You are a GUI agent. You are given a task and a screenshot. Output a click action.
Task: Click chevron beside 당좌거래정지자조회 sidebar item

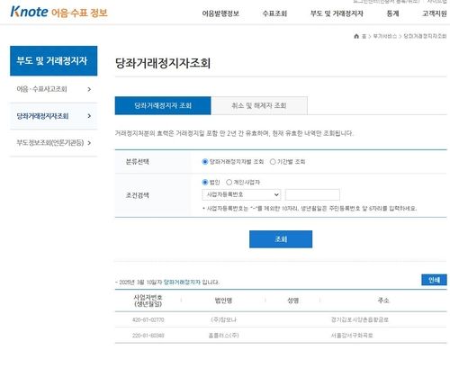click(89, 116)
